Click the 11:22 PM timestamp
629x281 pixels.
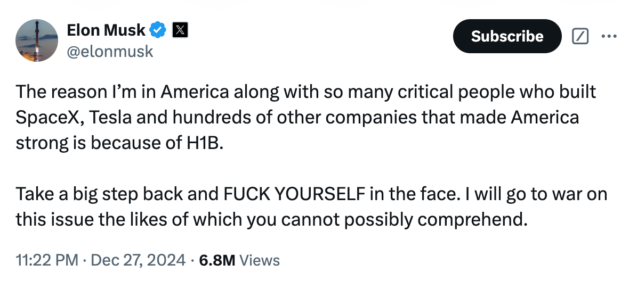click(47, 260)
